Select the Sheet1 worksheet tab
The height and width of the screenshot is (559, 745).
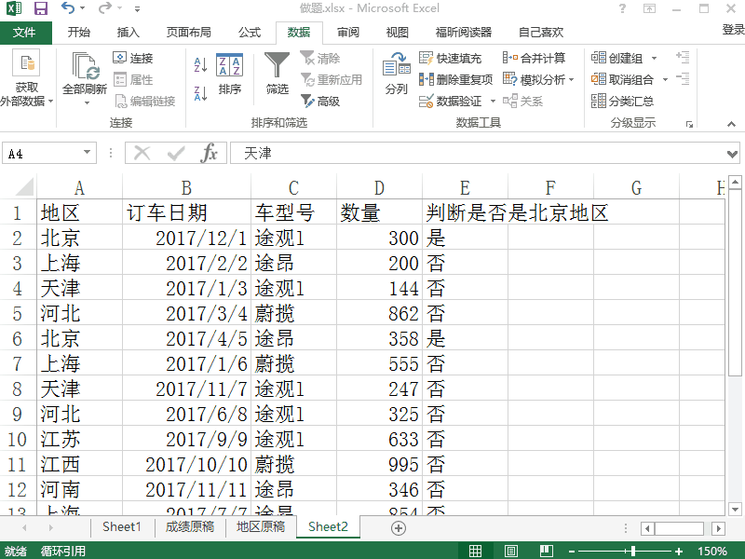coord(122,526)
